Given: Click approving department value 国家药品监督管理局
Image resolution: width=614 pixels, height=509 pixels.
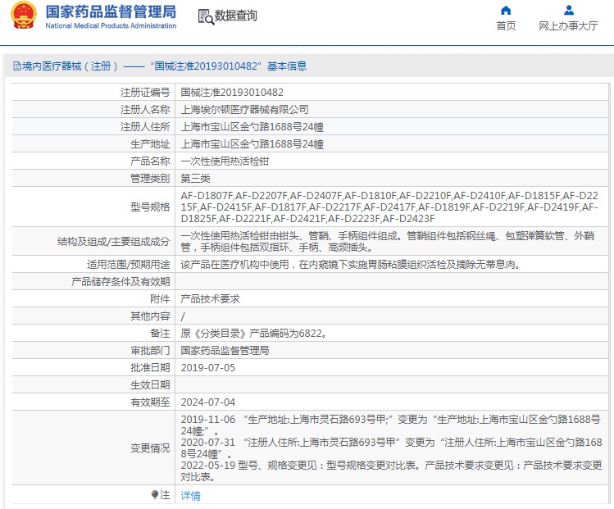Looking at the screenshot, I should (x=225, y=351).
